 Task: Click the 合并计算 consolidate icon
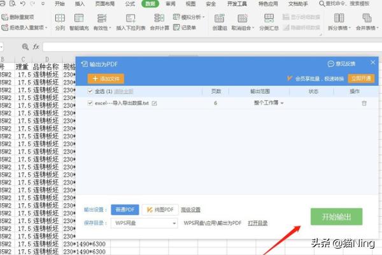(x=160, y=22)
